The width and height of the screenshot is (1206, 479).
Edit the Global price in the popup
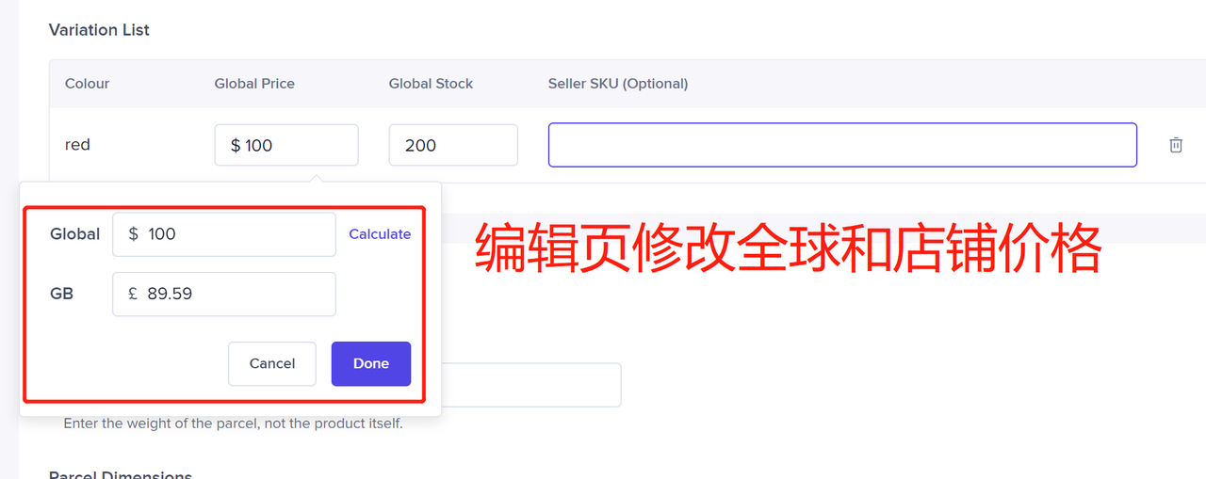click(x=223, y=234)
